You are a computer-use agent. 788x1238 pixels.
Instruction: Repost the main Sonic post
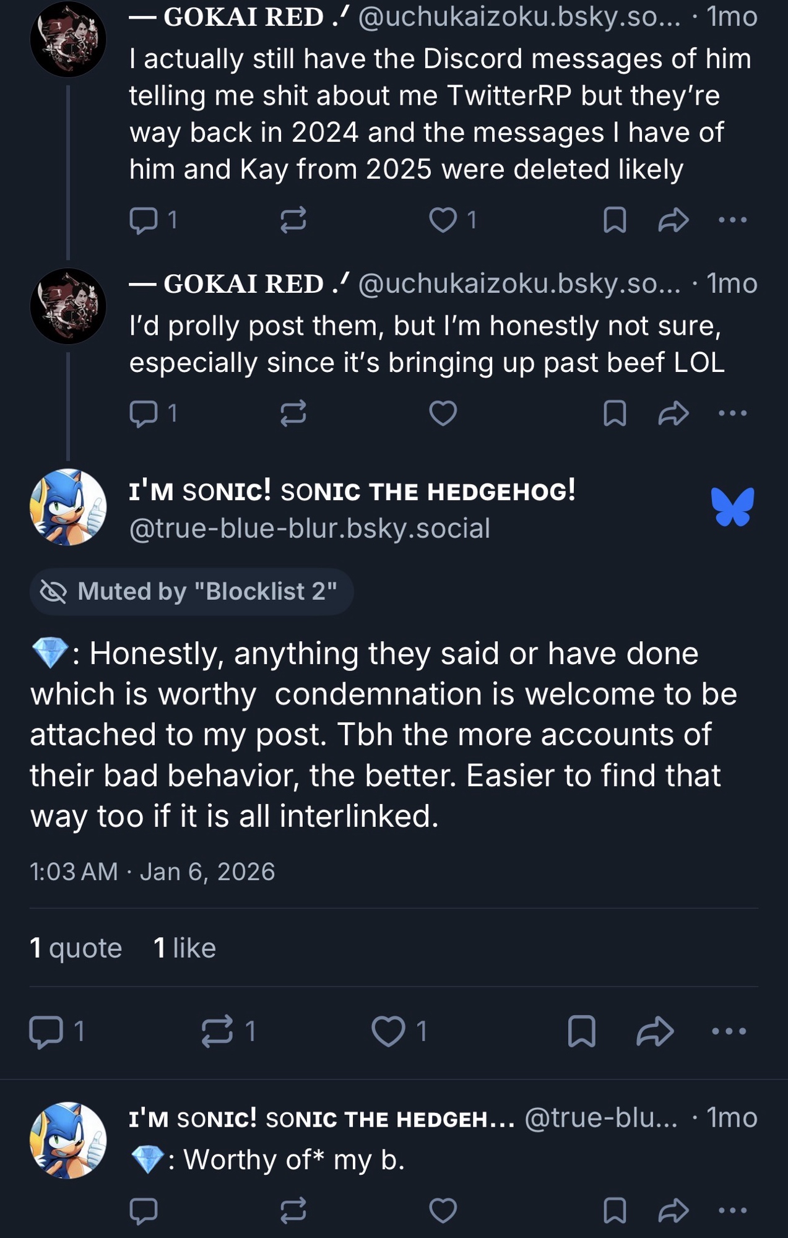(217, 1031)
